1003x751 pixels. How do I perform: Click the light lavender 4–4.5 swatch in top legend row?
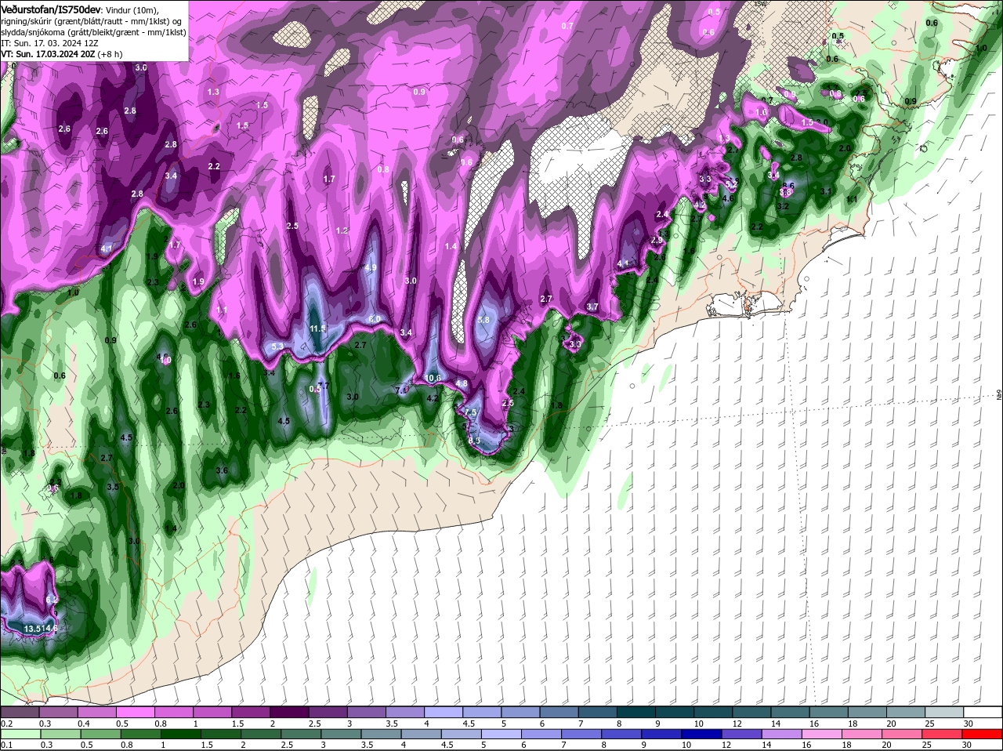[444, 713]
